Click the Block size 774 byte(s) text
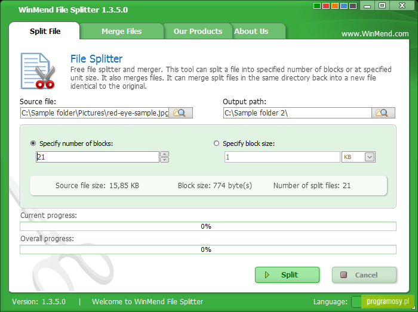 point(215,186)
